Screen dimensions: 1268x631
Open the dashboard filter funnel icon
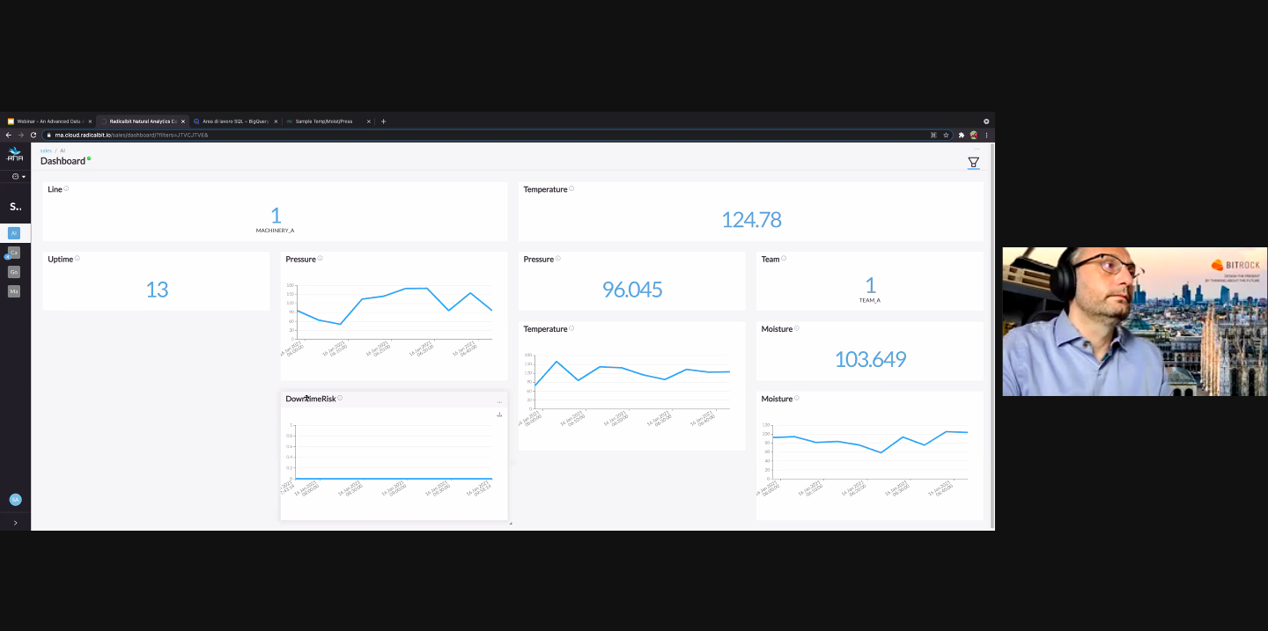[x=973, y=162]
